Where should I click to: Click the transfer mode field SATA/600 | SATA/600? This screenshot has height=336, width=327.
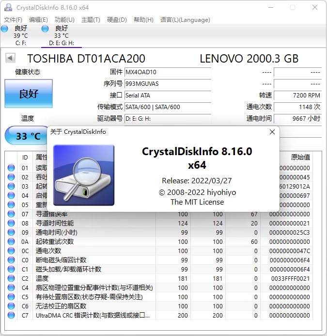click(x=168, y=107)
